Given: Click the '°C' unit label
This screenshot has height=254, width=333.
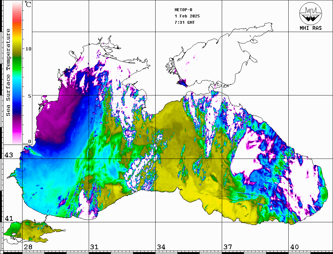Looking at the screenshot, I should coord(28,4).
